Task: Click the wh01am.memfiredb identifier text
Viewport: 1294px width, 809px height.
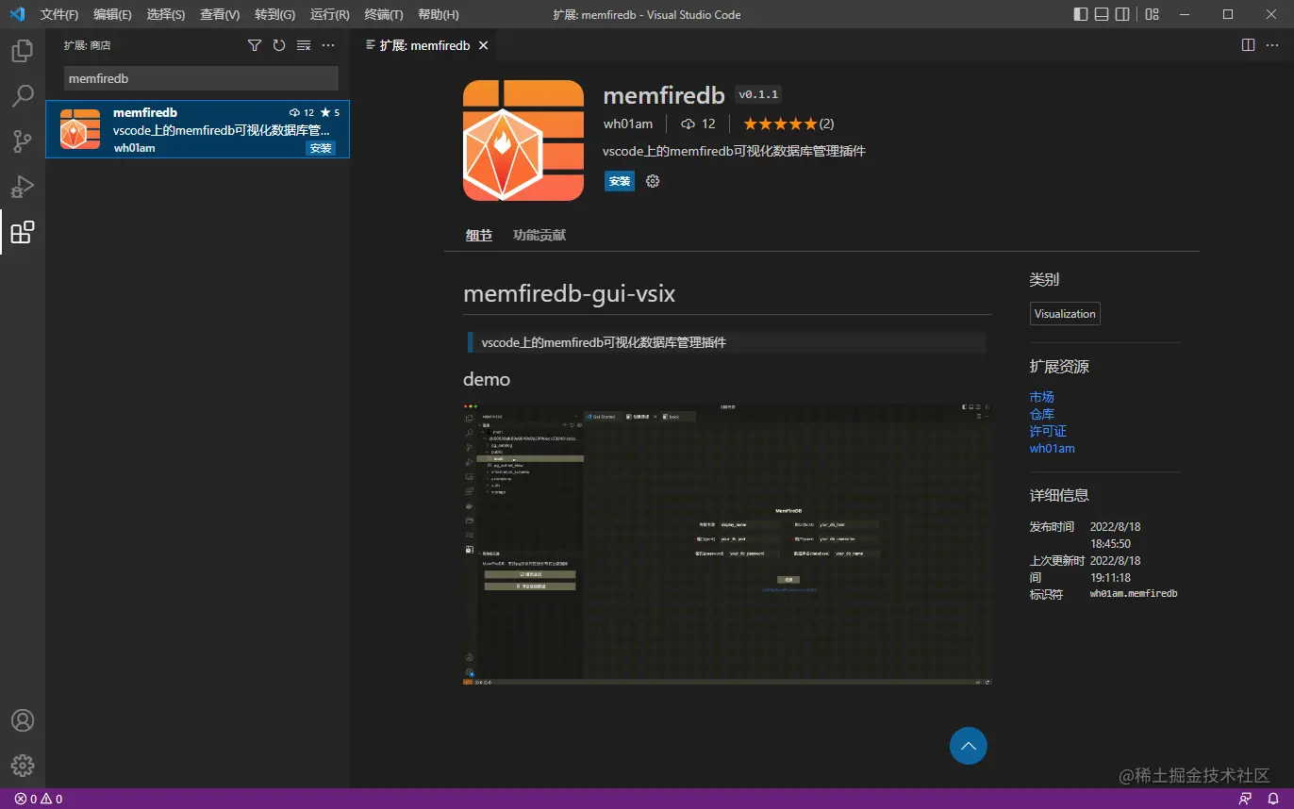Action: point(1134,594)
